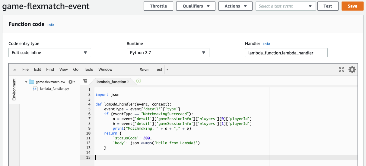This screenshot has width=366, height=166.
Task: Click the tab list icon beside editor tabs
Action: tap(85, 81)
